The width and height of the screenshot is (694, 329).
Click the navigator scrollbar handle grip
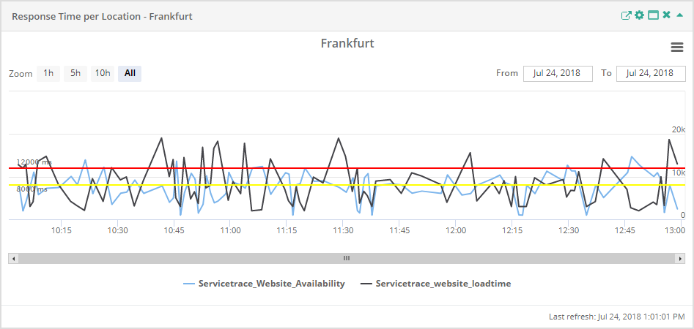click(x=347, y=258)
